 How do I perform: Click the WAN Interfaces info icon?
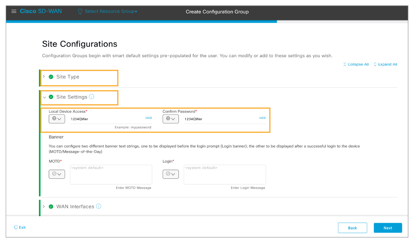click(99, 206)
